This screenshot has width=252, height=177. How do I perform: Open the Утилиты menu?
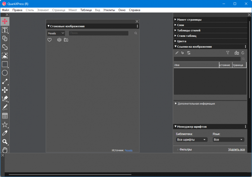[109, 10]
